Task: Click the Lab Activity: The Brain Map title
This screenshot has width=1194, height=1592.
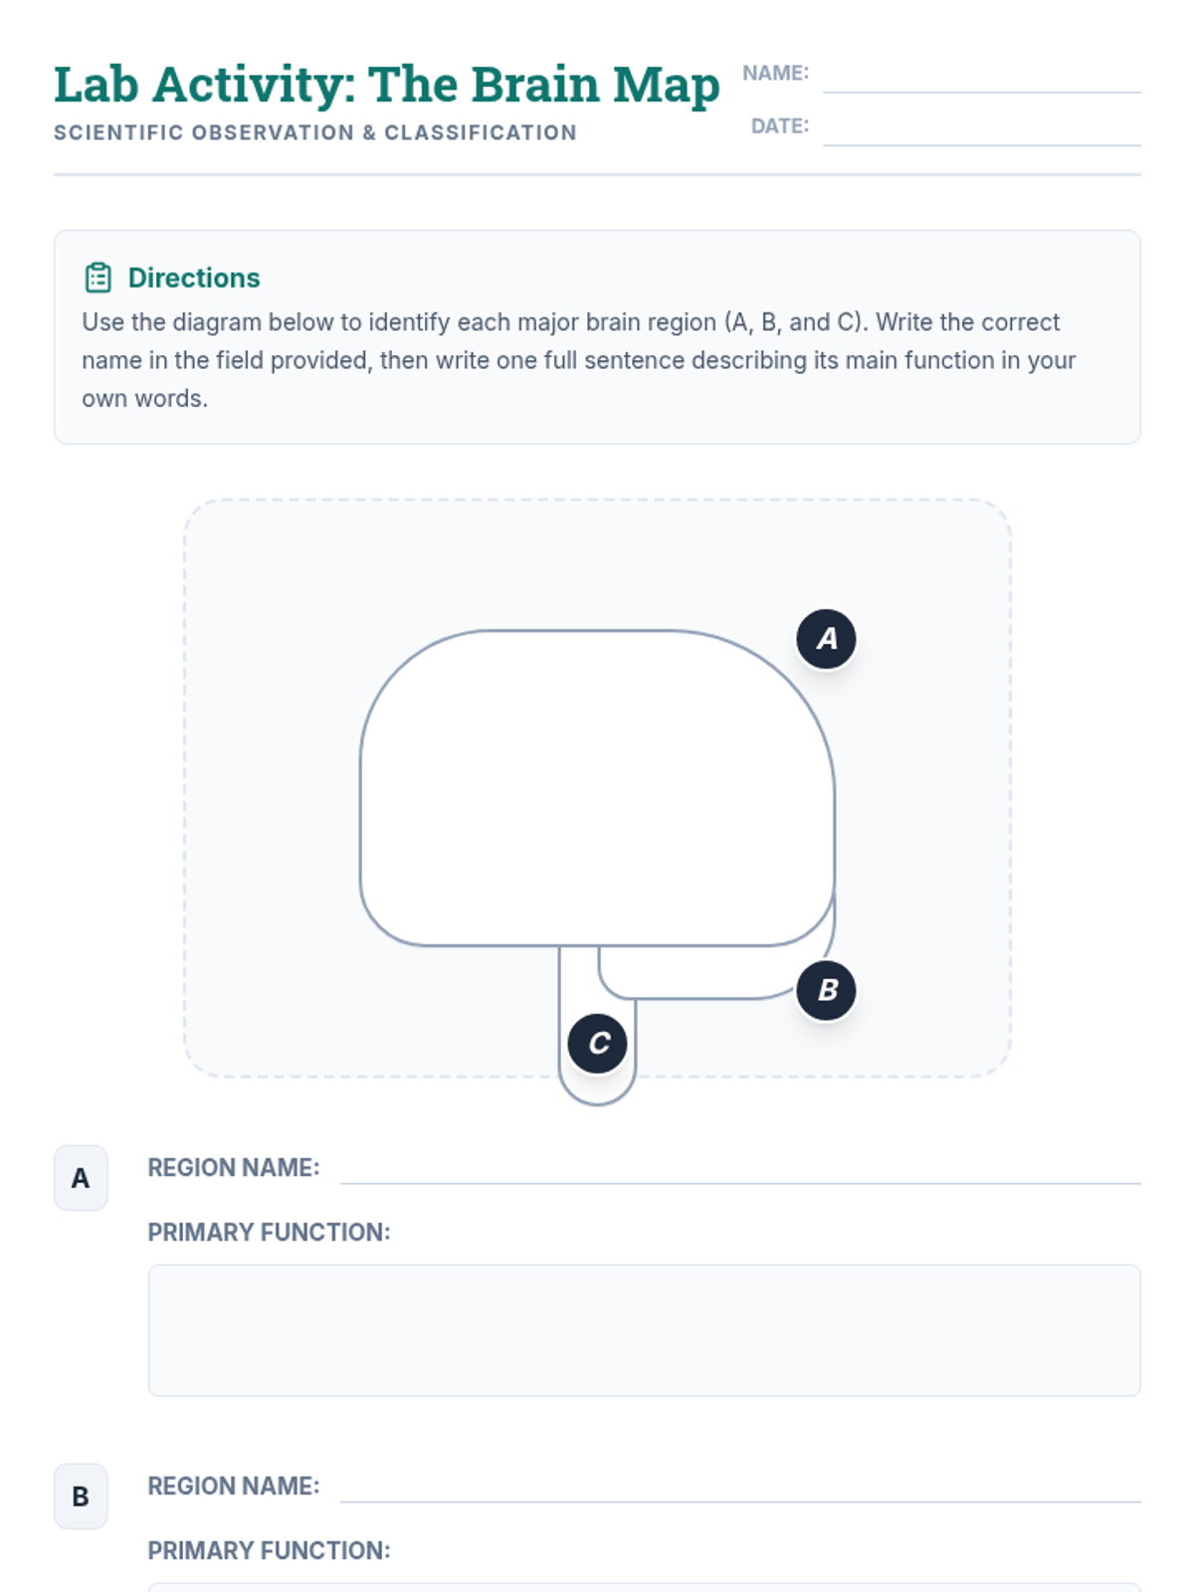Action: click(386, 85)
